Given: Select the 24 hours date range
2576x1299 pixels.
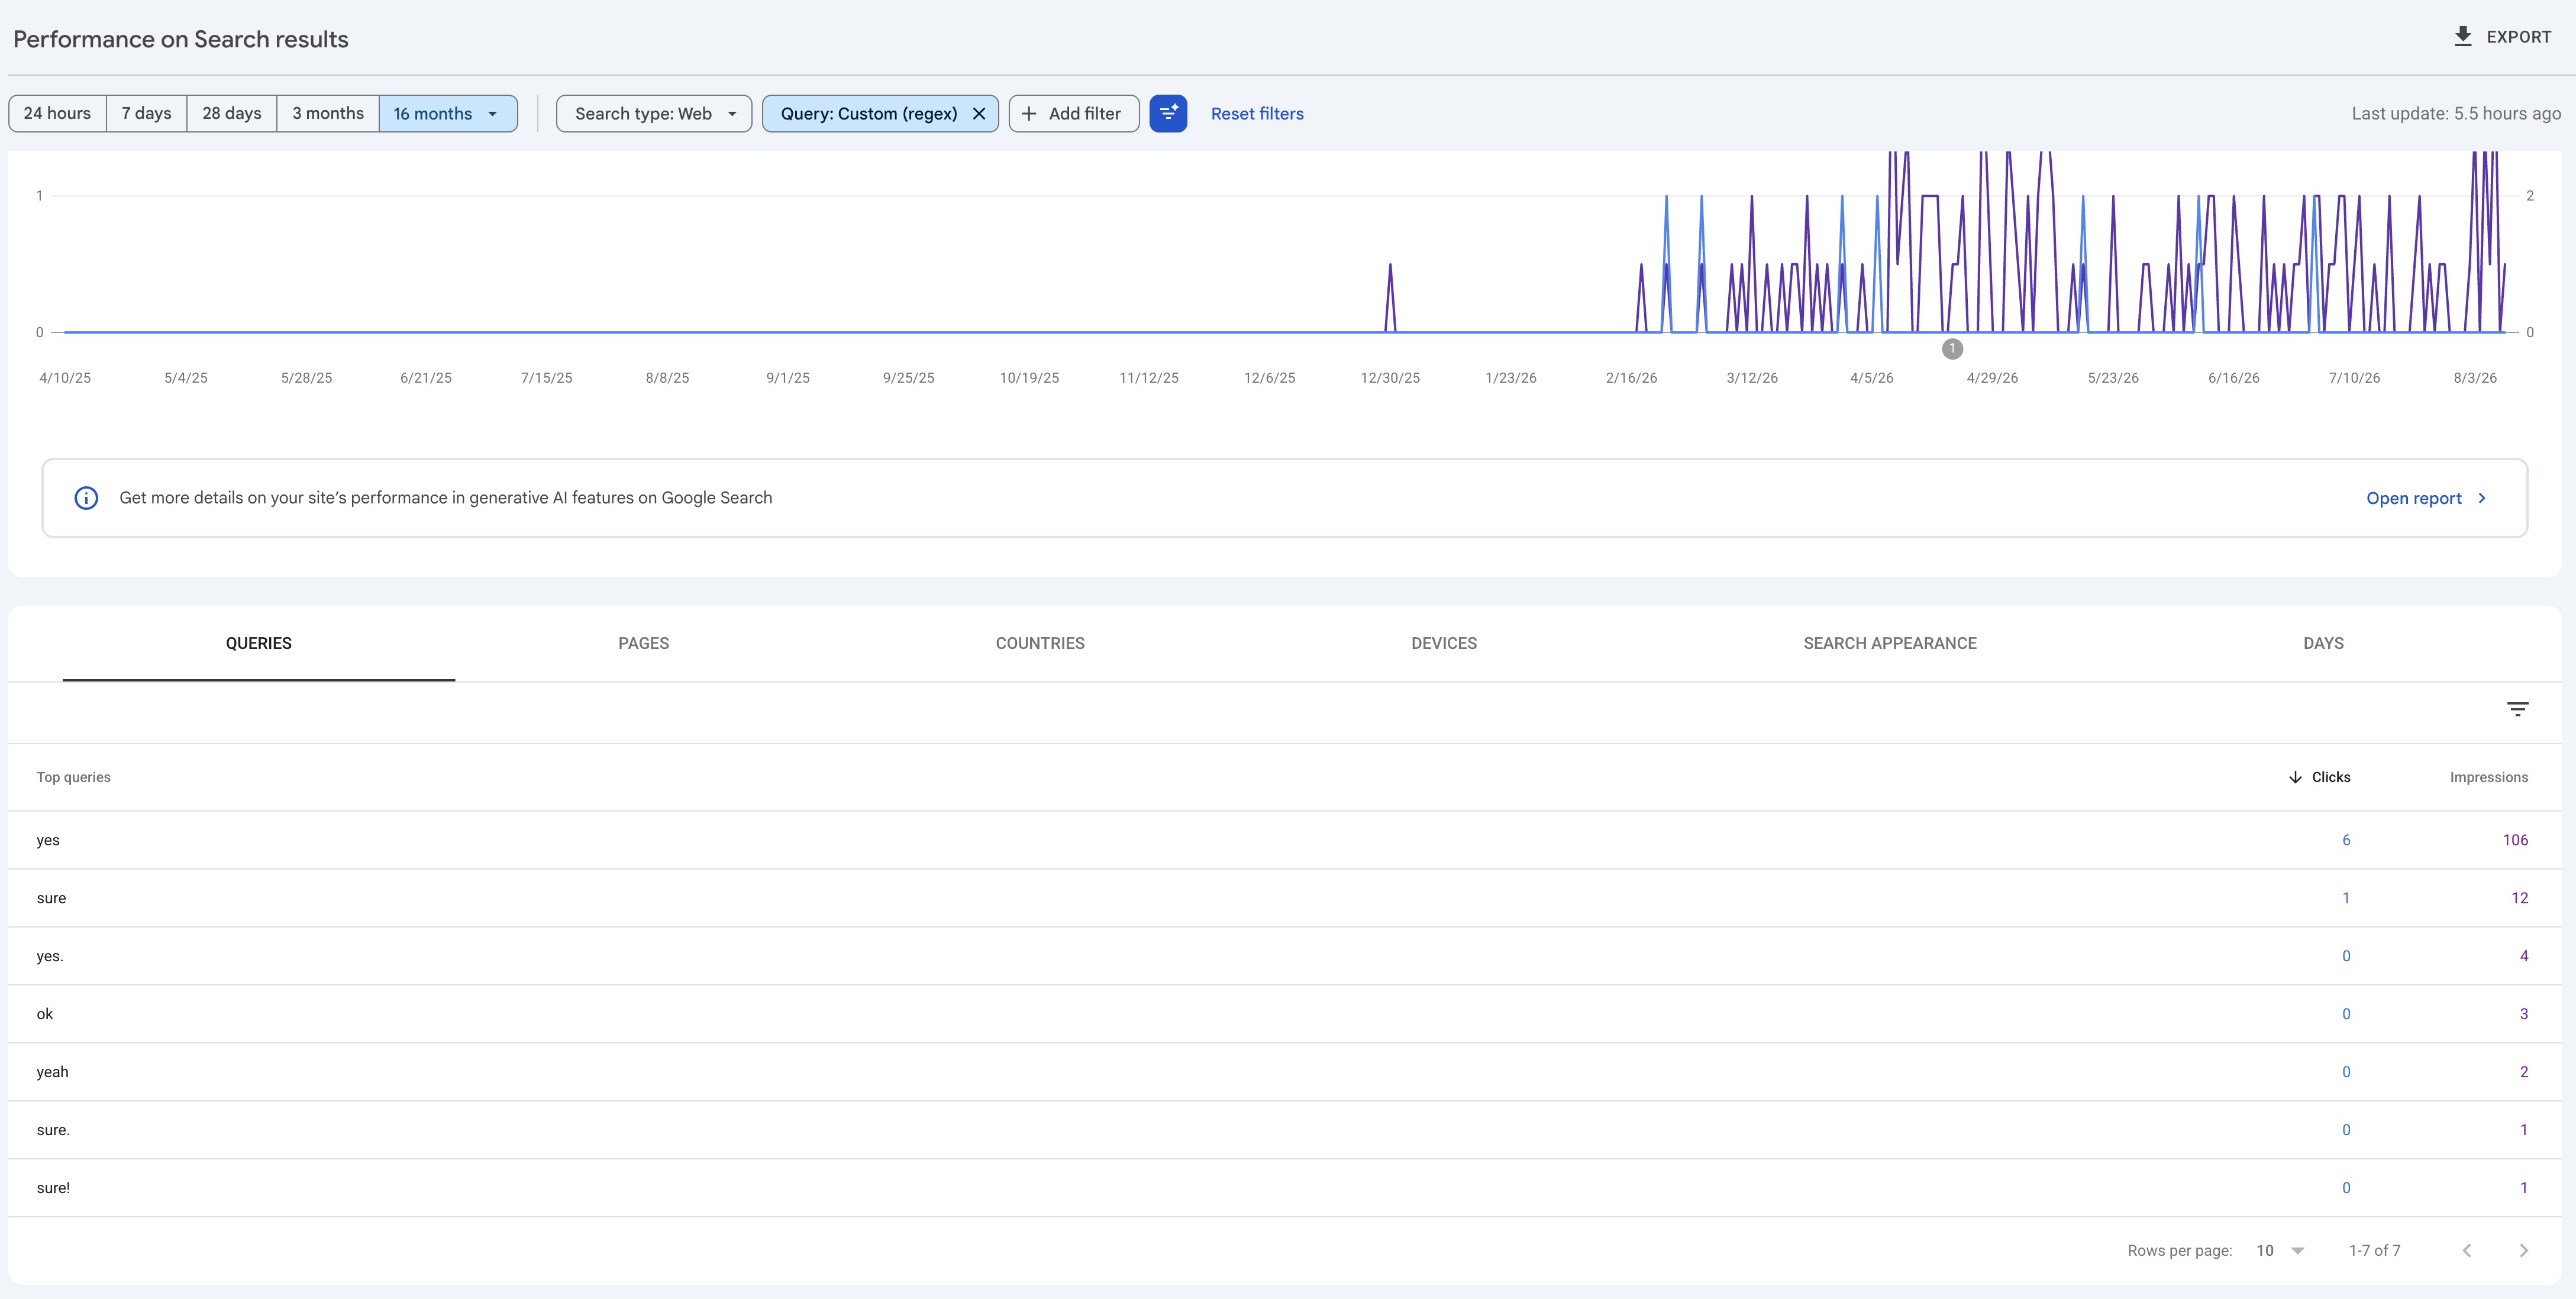Looking at the screenshot, I should (57, 114).
